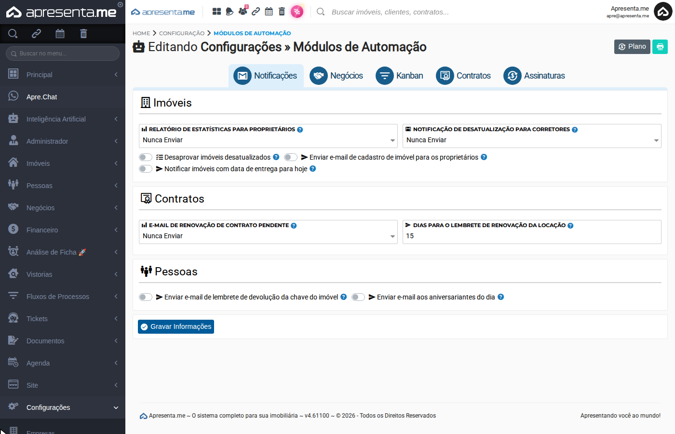Open help for Relatório de Estatísticas field

pos(300,130)
